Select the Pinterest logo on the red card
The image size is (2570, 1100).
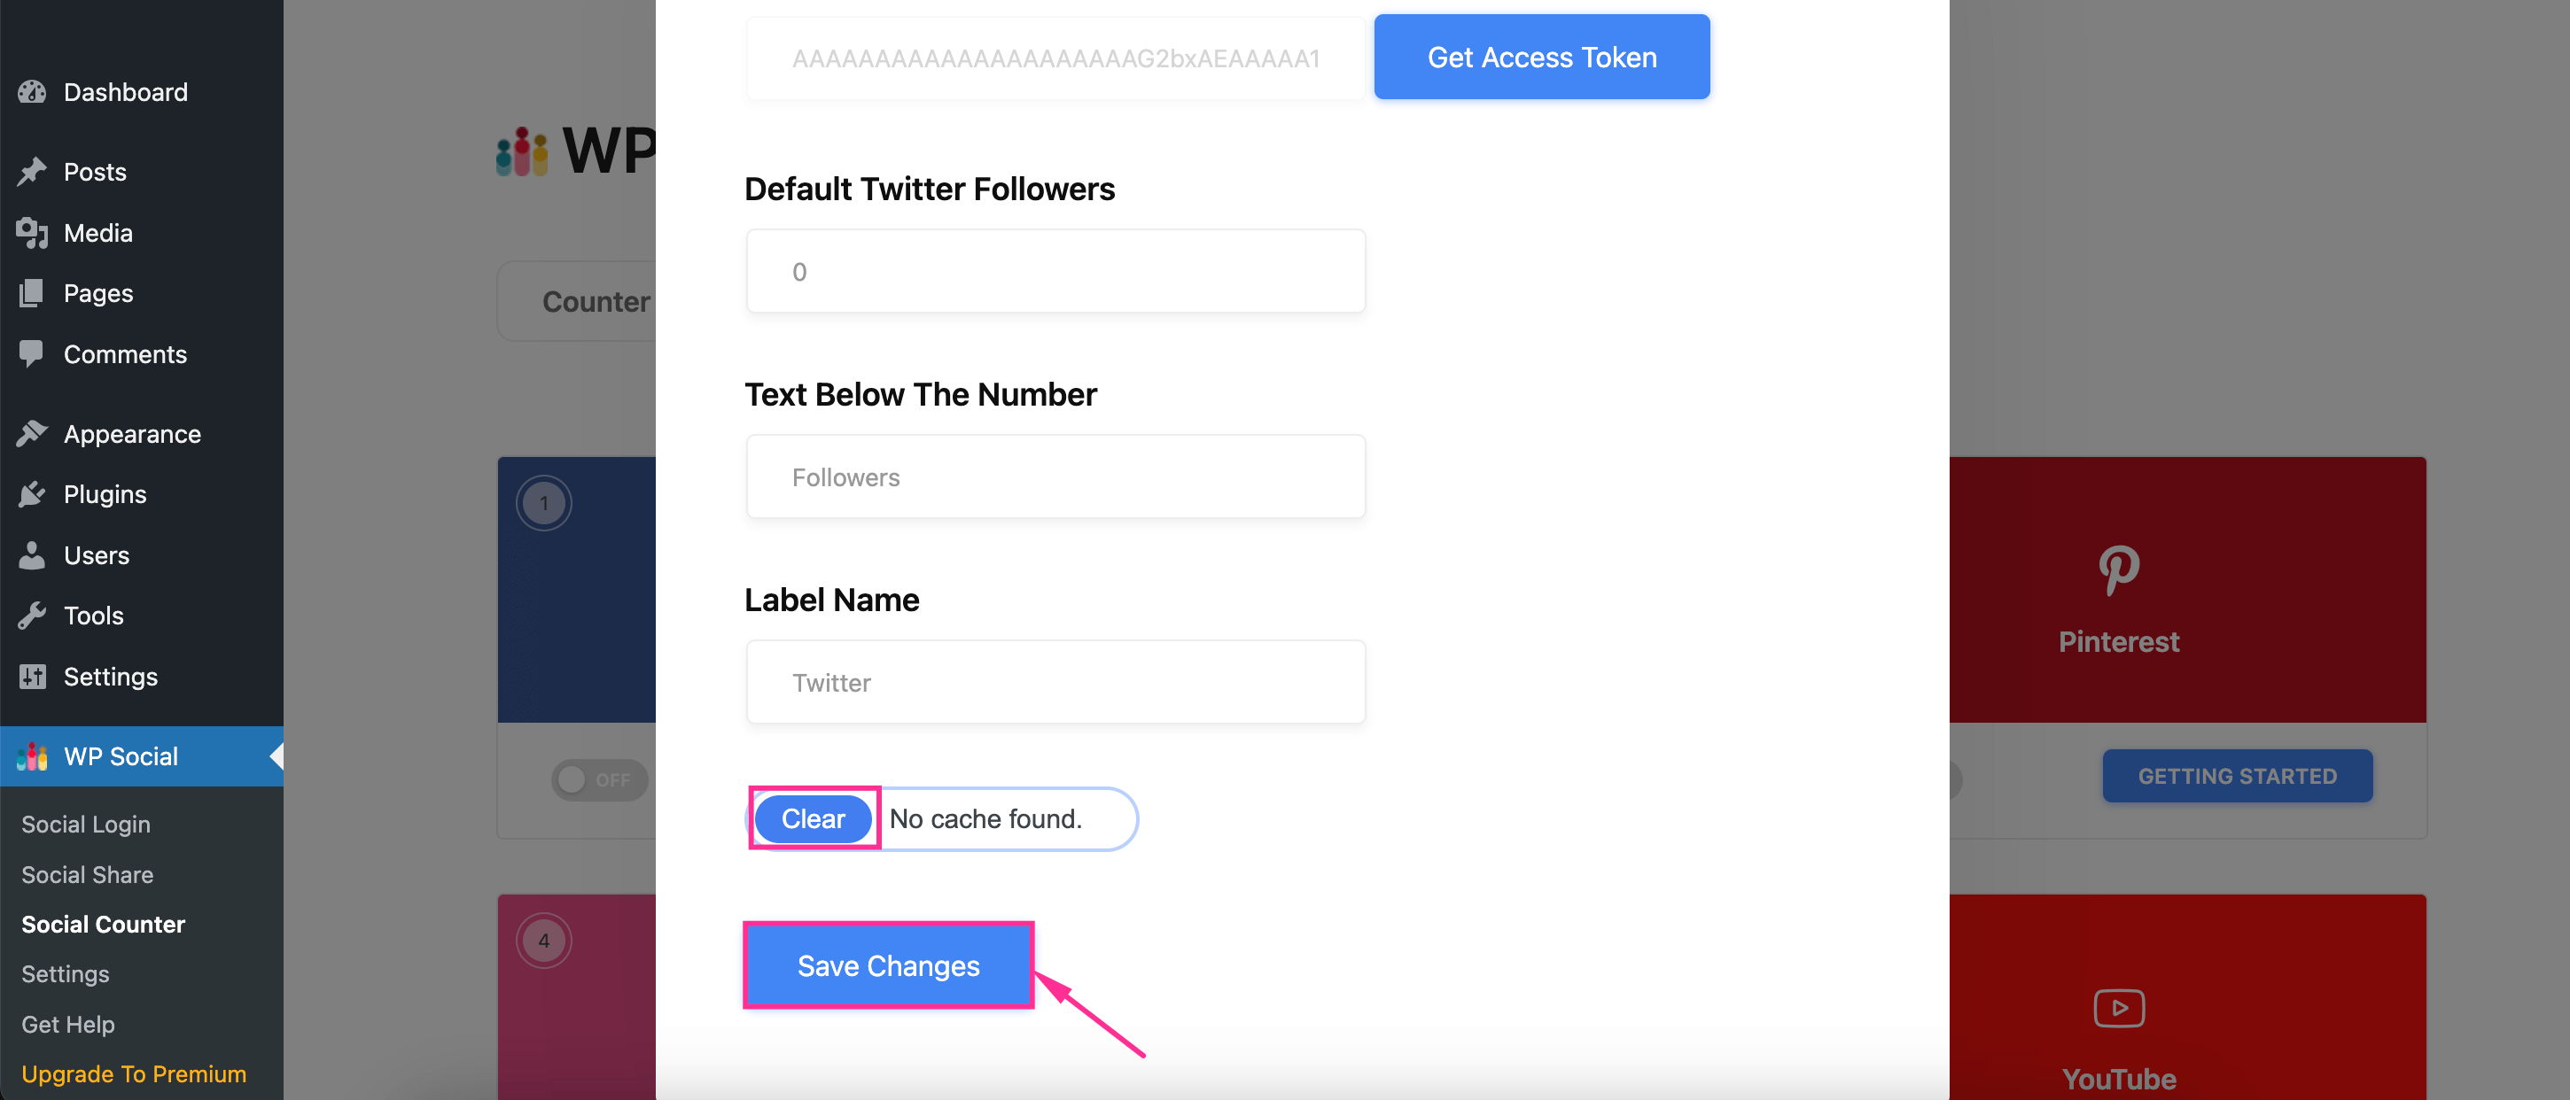2118,570
